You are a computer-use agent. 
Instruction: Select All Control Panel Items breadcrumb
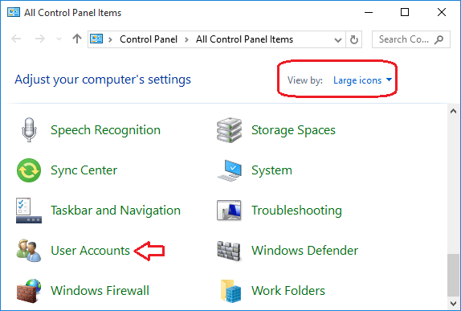(245, 39)
